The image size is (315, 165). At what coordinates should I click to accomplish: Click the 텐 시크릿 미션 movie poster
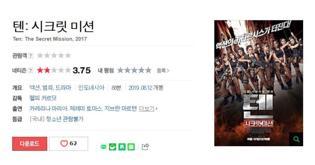coord(259,83)
